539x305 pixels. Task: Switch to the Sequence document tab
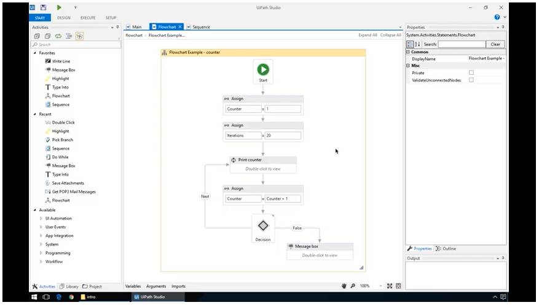pos(199,27)
